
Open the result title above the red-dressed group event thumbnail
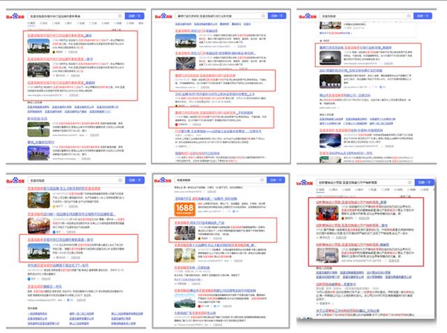click(x=351, y=202)
